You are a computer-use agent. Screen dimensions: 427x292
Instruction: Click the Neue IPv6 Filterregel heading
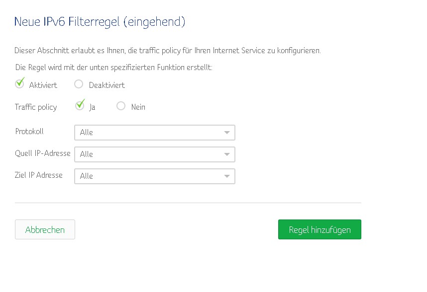100,22
